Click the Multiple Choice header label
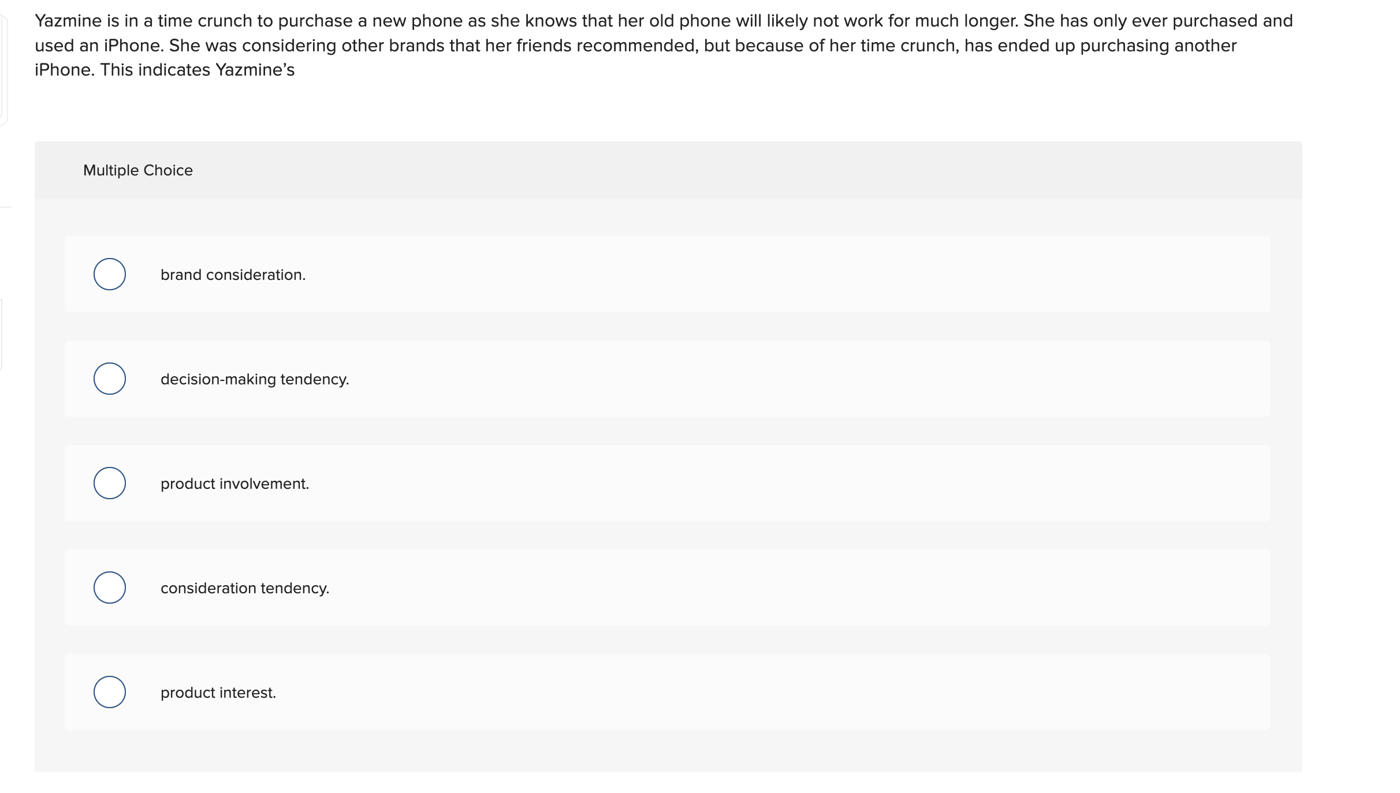 138,170
